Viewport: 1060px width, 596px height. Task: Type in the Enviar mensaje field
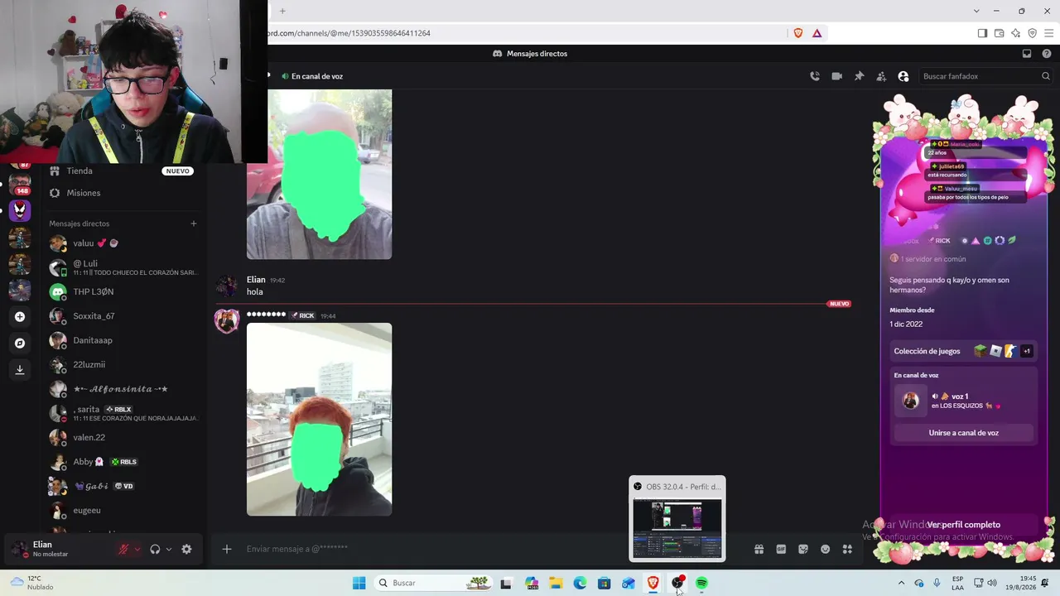493,549
